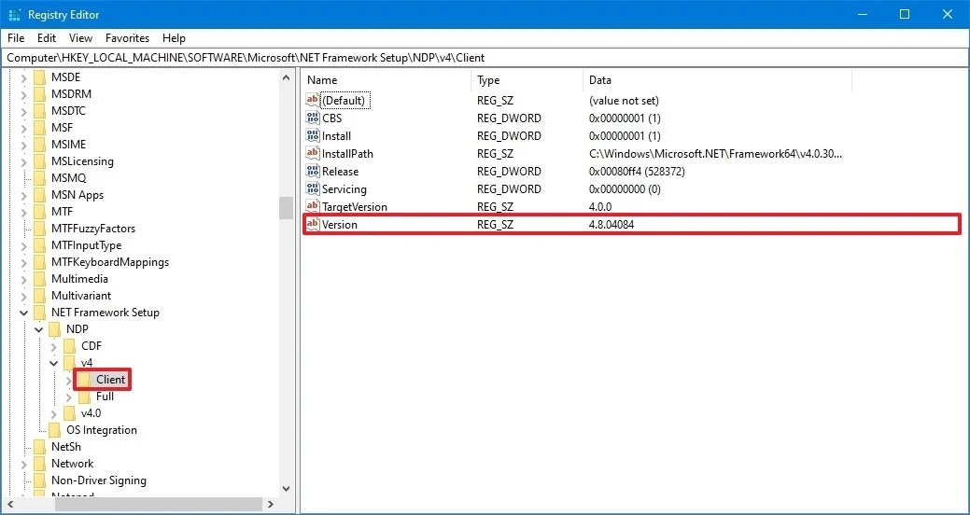
Task: Click the MSN Apps folder icon
Action: click(40, 195)
